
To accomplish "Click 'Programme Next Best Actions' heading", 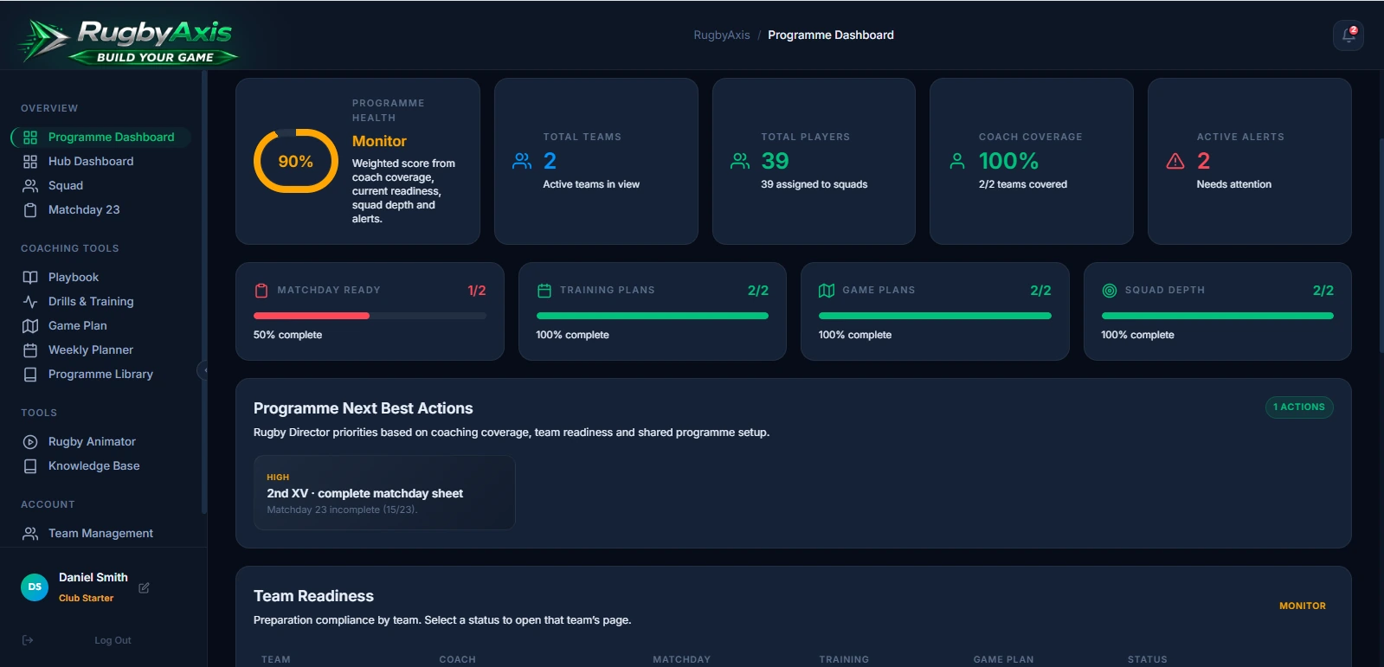I will (x=364, y=408).
